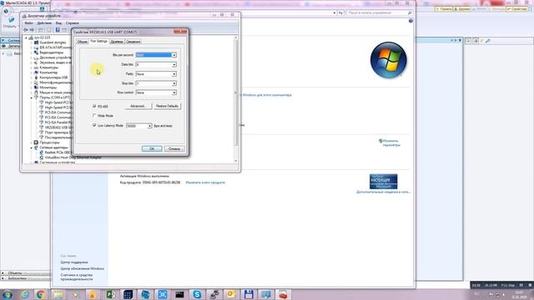Click the blue Help icon in Device Manager toolbar
Screen dimensions: 534x300
click(58, 30)
